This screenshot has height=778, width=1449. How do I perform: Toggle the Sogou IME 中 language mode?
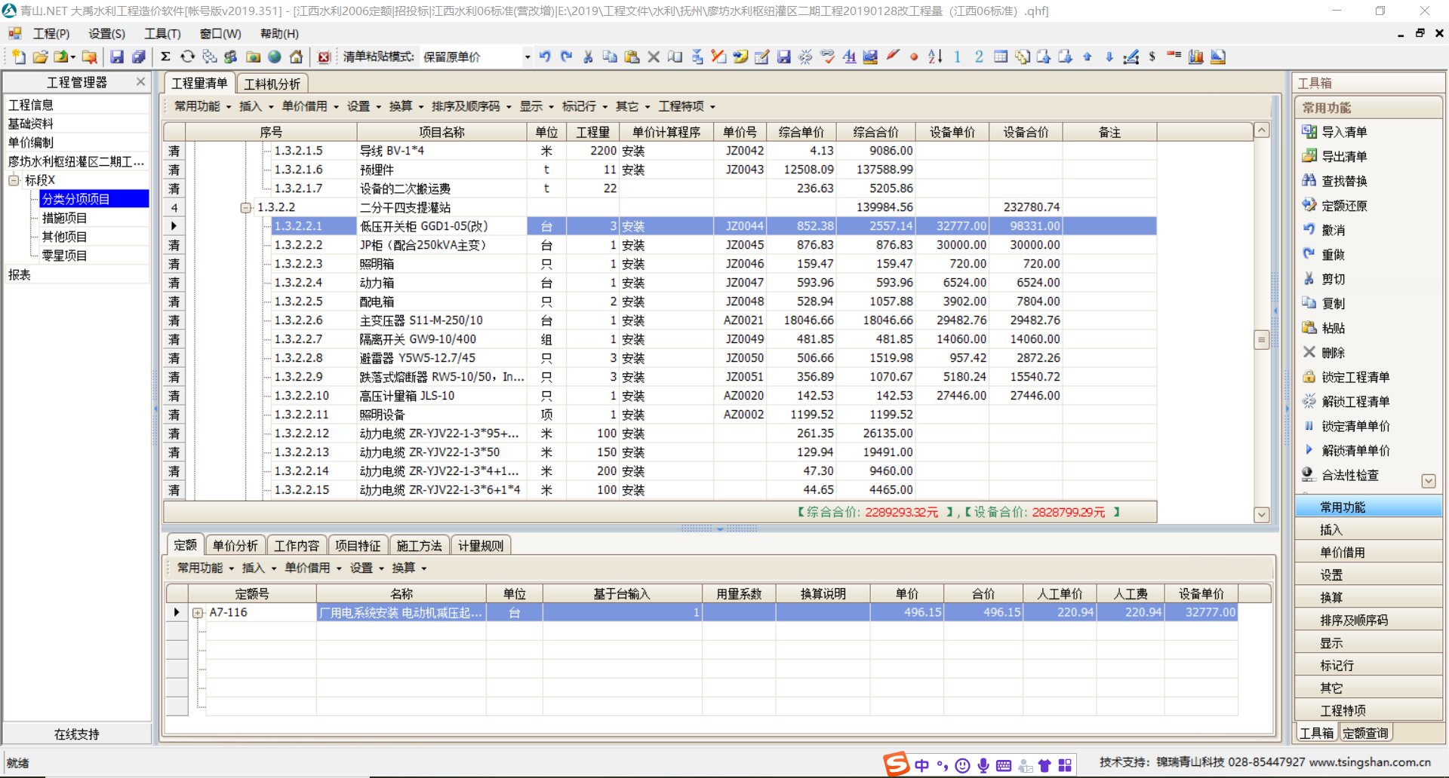(x=921, y=766)
